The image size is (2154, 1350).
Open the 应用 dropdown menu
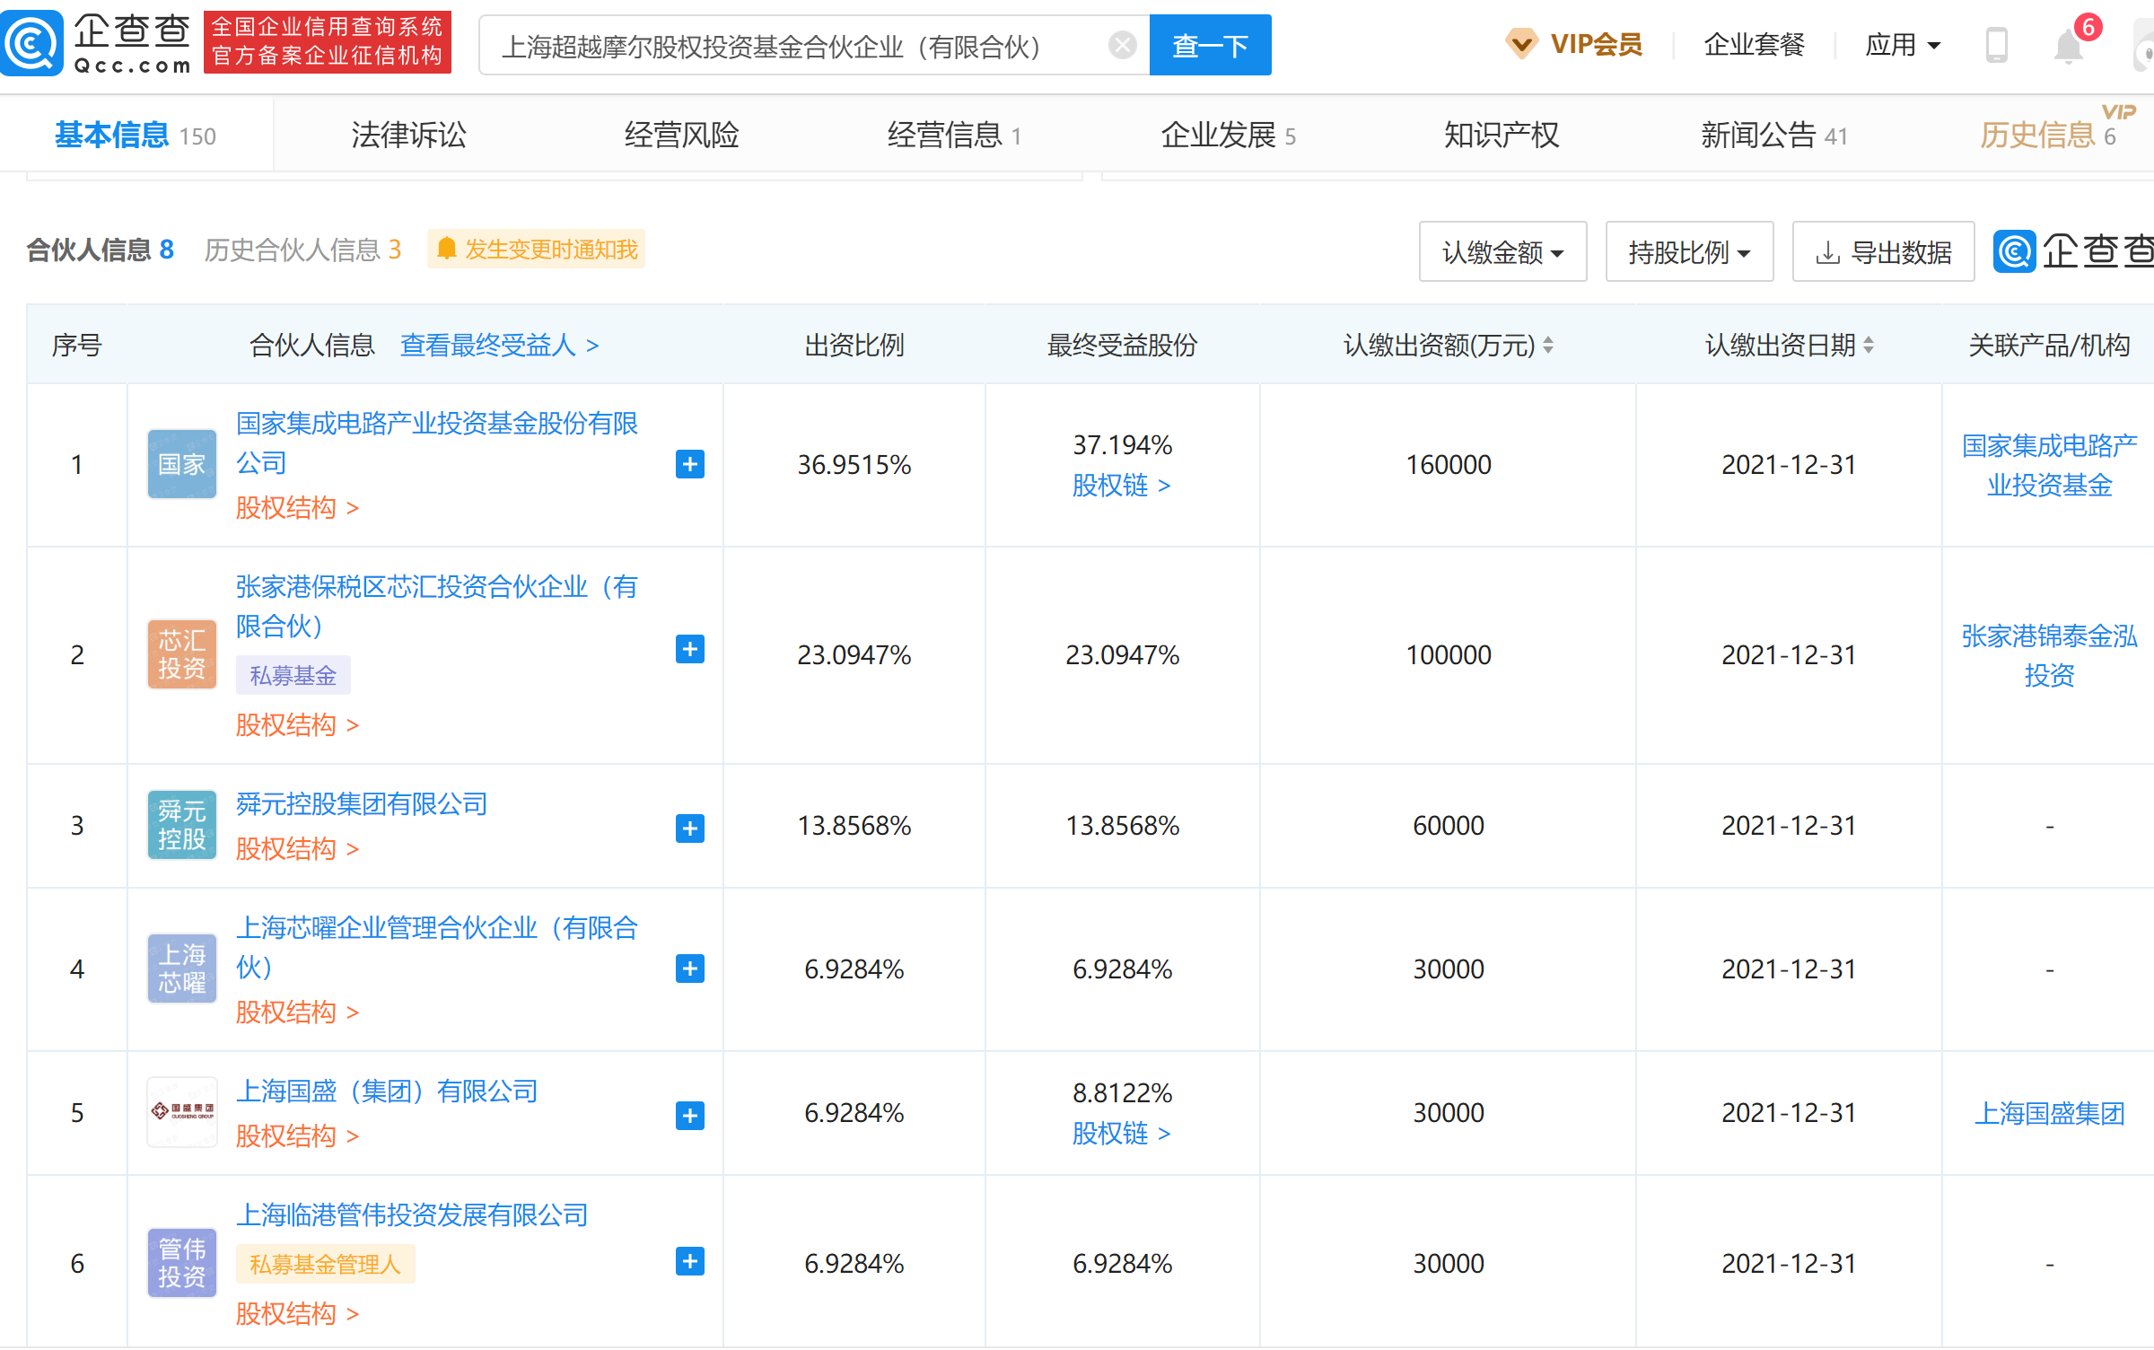1903,45
